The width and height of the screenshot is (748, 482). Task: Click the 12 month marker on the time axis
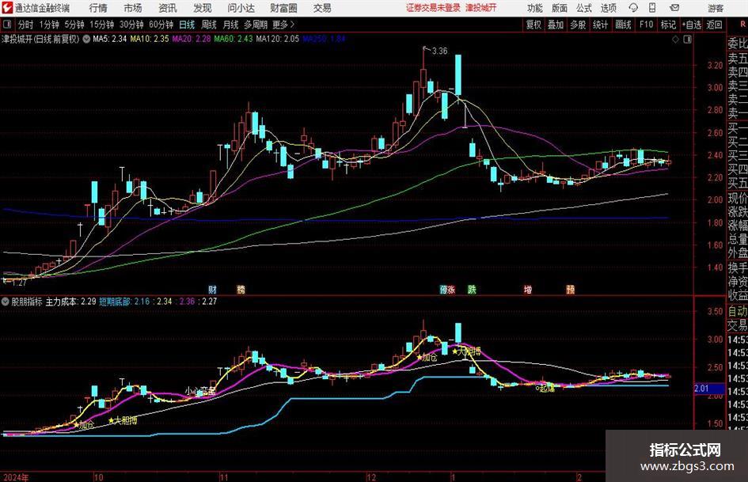point(370,477)
